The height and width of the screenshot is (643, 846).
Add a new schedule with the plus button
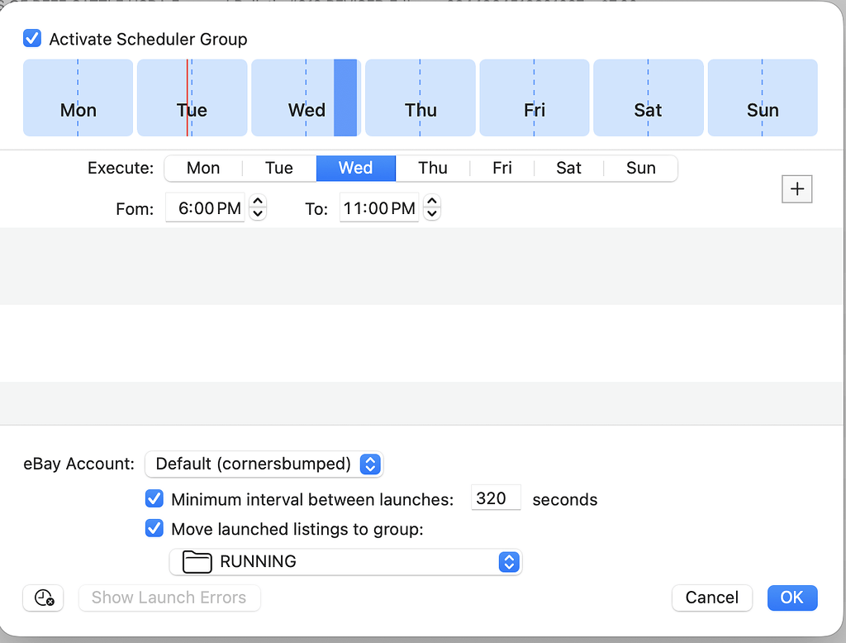797,189
